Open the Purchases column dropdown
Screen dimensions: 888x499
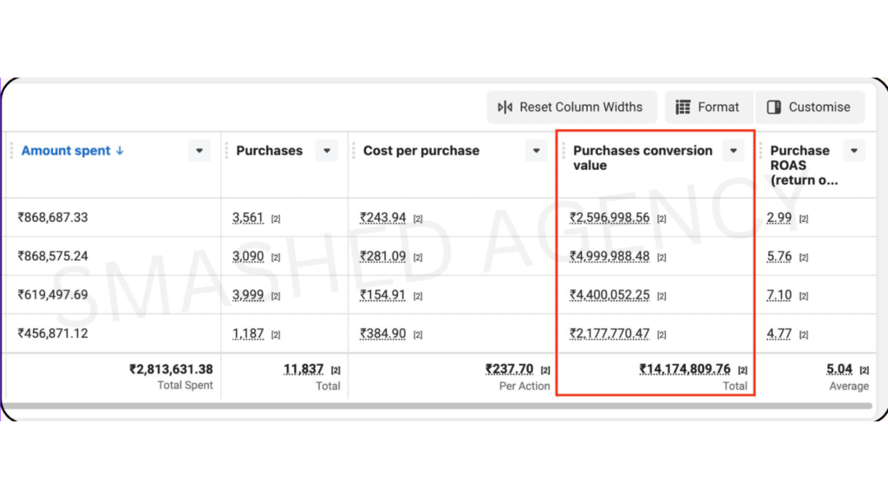(x=327, y=151)
